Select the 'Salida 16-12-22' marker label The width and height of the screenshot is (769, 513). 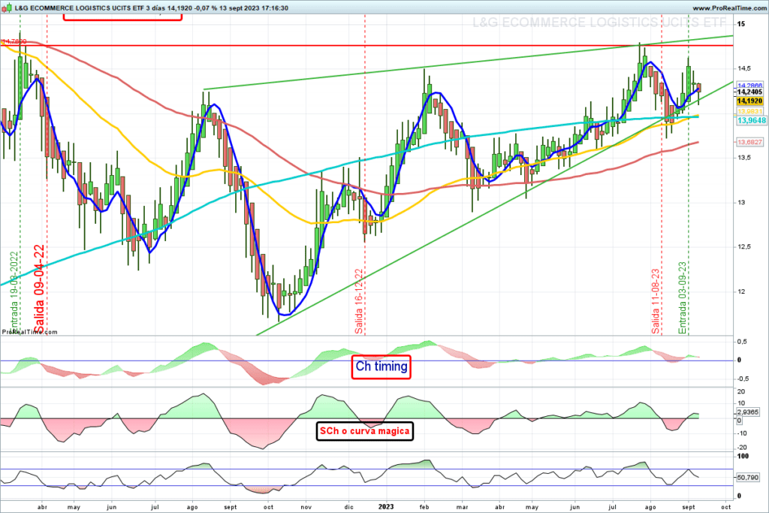tap(359, 302)
